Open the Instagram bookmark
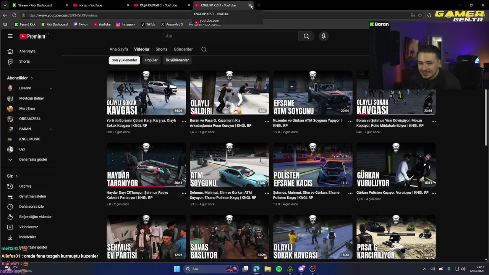Screen dimensions: 489x275 coord(126,24)
